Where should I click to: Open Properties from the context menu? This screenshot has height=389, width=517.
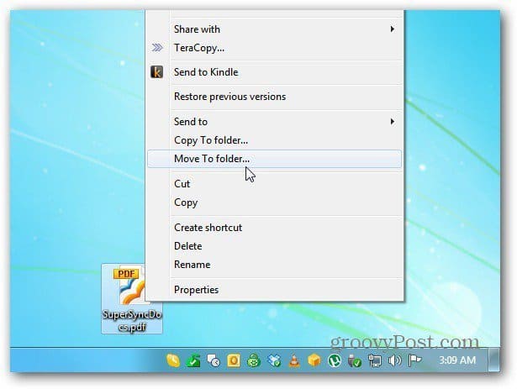point(274,290)
